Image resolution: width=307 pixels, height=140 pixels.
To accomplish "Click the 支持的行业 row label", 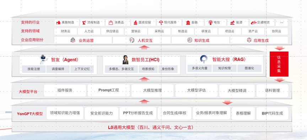I will point(30,23).
